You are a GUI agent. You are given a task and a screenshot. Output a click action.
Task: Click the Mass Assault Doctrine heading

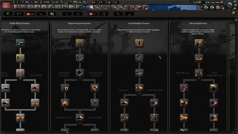(198, 23)
